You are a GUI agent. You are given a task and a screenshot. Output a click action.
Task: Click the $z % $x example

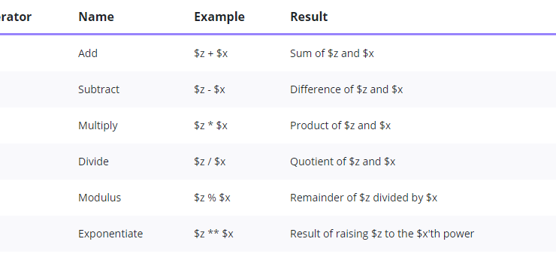pos(212,198)
